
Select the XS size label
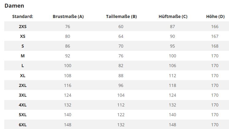tap(23, 36)
